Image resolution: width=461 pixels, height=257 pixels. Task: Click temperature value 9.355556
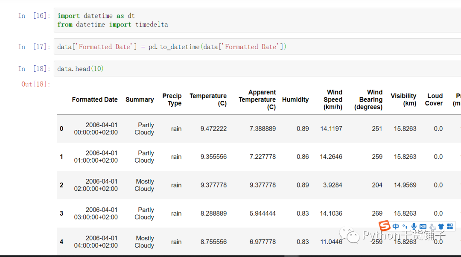pos(214,157)
